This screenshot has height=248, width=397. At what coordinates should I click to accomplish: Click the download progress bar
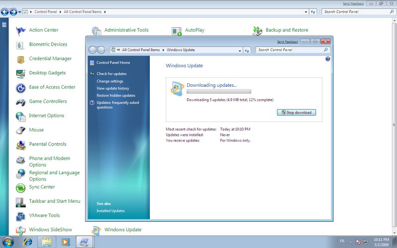[x=219, y=92]
